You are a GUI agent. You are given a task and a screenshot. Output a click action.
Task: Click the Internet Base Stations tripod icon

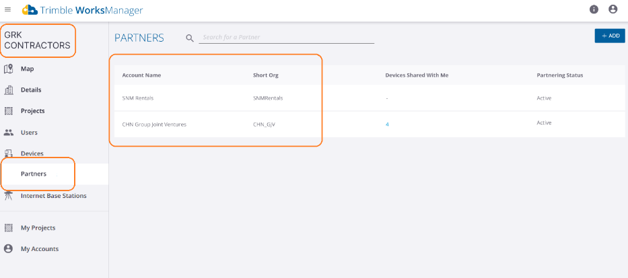click(8, 196)
